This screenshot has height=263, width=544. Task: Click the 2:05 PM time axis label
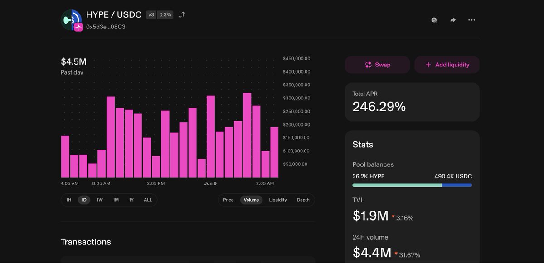click(x=155, y=183)
